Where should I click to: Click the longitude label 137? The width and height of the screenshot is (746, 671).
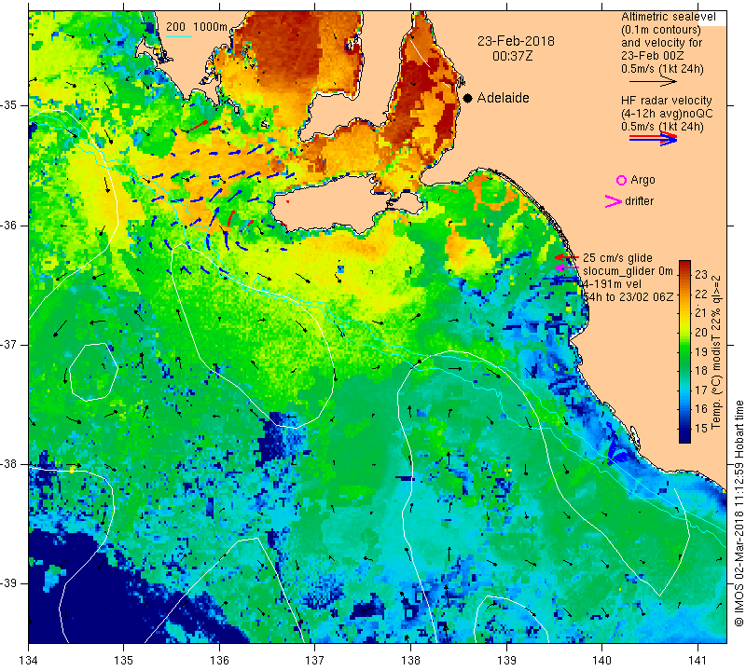tap(314, 661)
